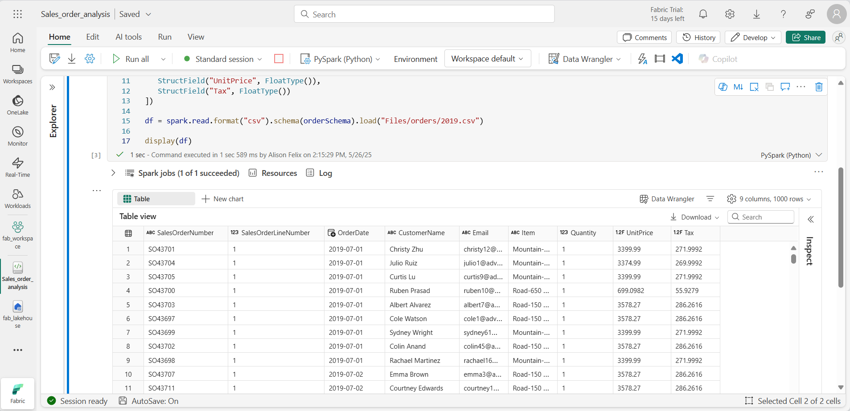Click the download notebook icon in toolbar
Screen dimensions: 850x411
pos(72,59)
